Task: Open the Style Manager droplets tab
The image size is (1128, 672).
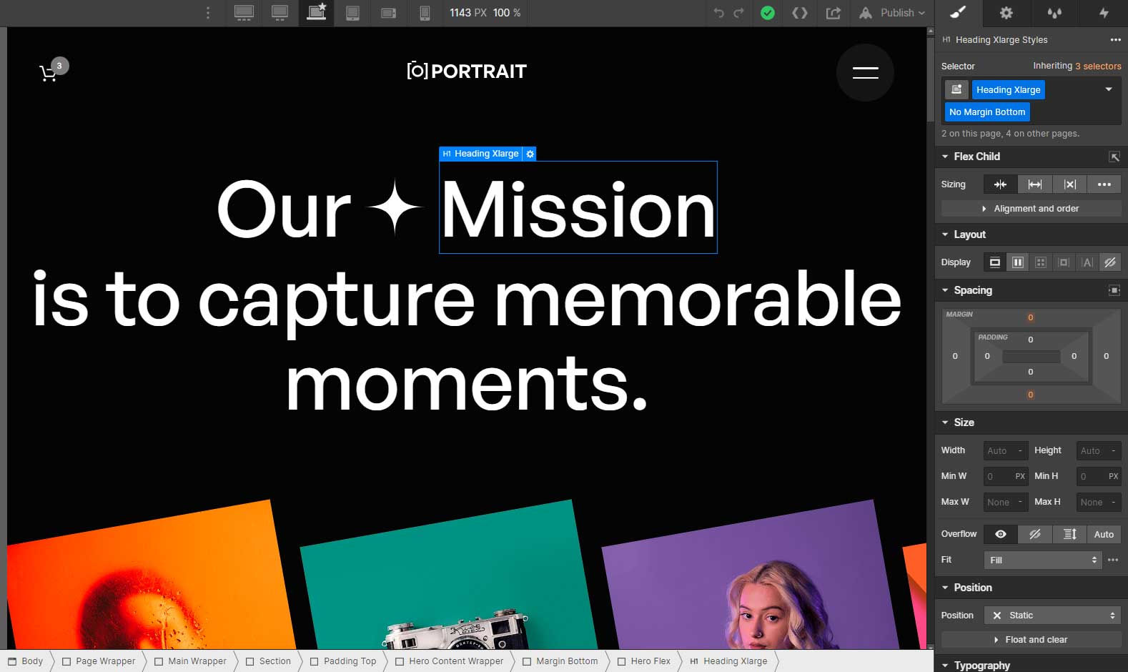Action: pyautogui.click(x=1054, y=12)
